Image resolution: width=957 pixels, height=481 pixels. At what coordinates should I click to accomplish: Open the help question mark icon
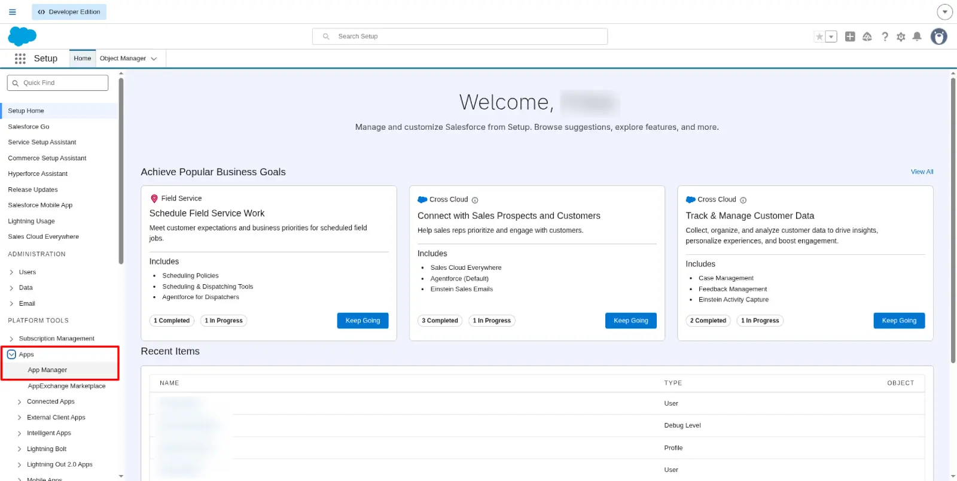pyautogui.click(x=885, y=36)
